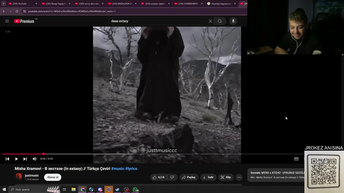Dislike the video with thumbs down

click(x=172, y=177)
